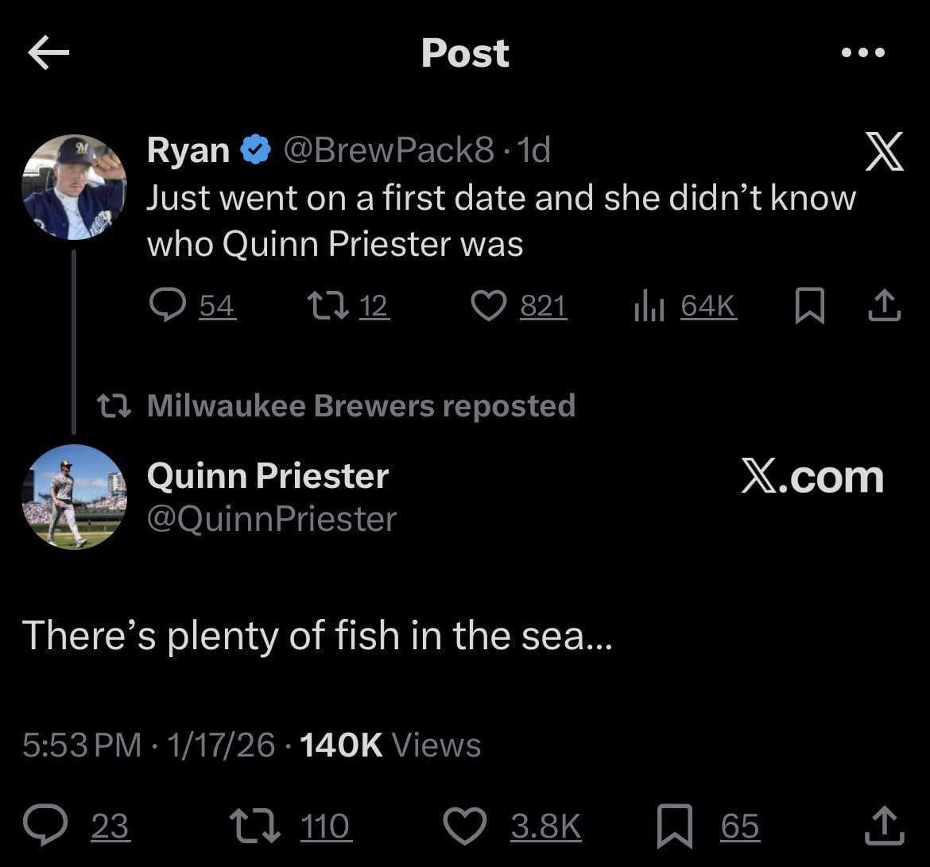
Task: Reply to Ryan's first date post
Action: coord(168,305)
